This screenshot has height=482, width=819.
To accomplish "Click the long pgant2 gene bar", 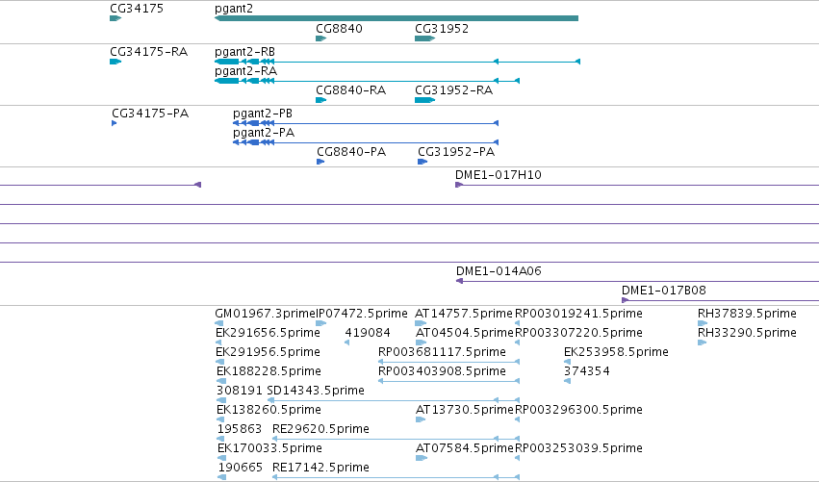I will (397, 18).
